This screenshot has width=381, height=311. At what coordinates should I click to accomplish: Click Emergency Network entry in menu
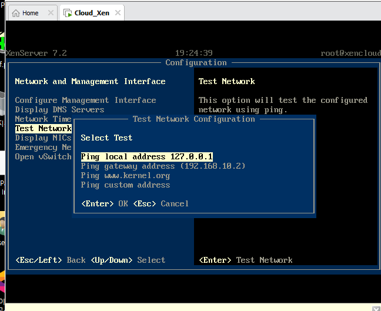pyautogui.click(x=44, y=148)
